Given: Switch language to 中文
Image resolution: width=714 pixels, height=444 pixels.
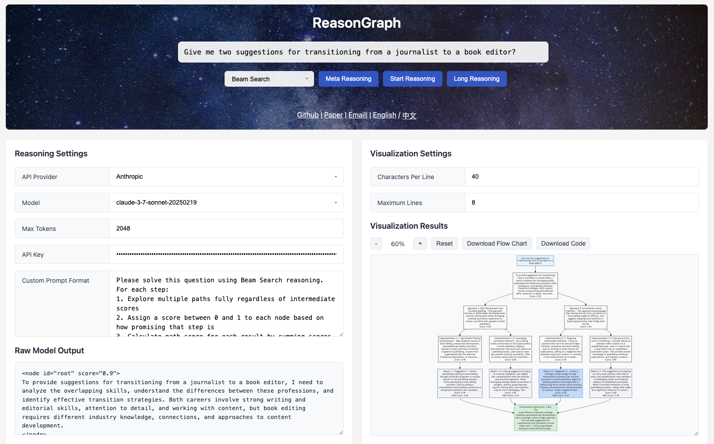Looking at the screenshot, I should [x=409, y=115].
